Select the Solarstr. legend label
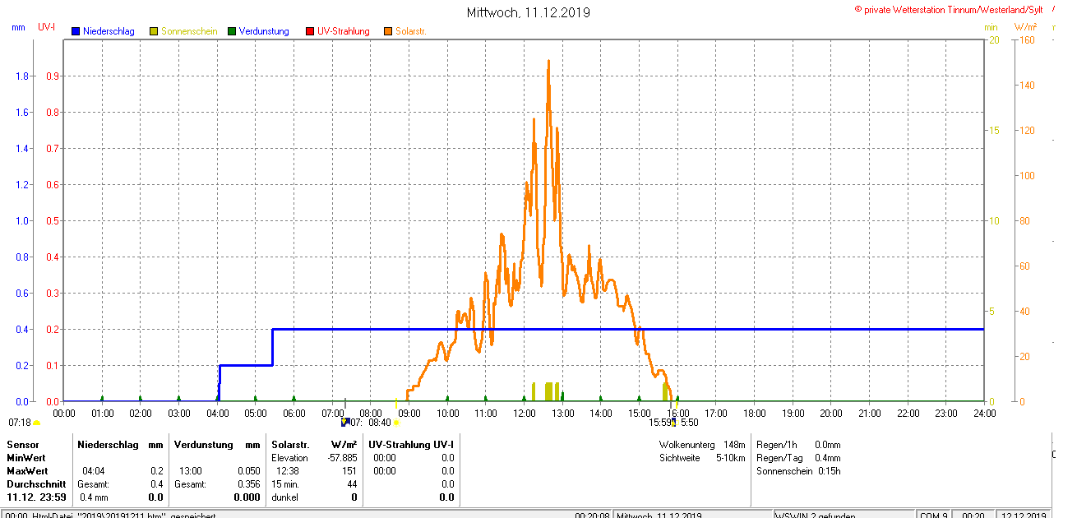The image size is (1077, 518). pos(411,31)
